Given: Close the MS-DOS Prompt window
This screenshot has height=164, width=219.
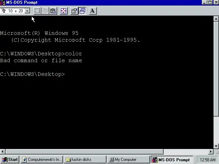Looking at the screenshot, I should [216, 2].
